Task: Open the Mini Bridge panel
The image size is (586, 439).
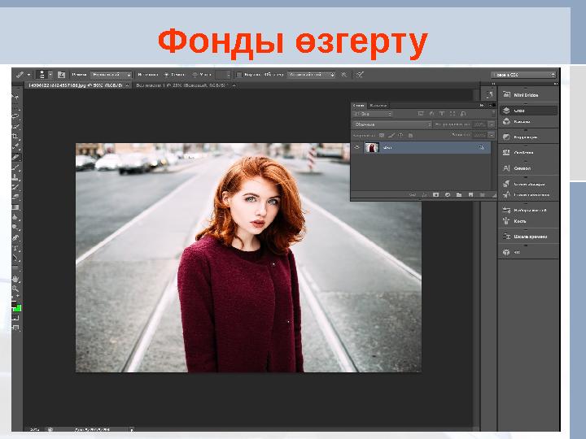Action: point(528,95)
